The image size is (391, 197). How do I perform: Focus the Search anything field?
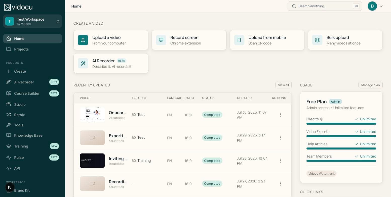click(x=325, y=6)
